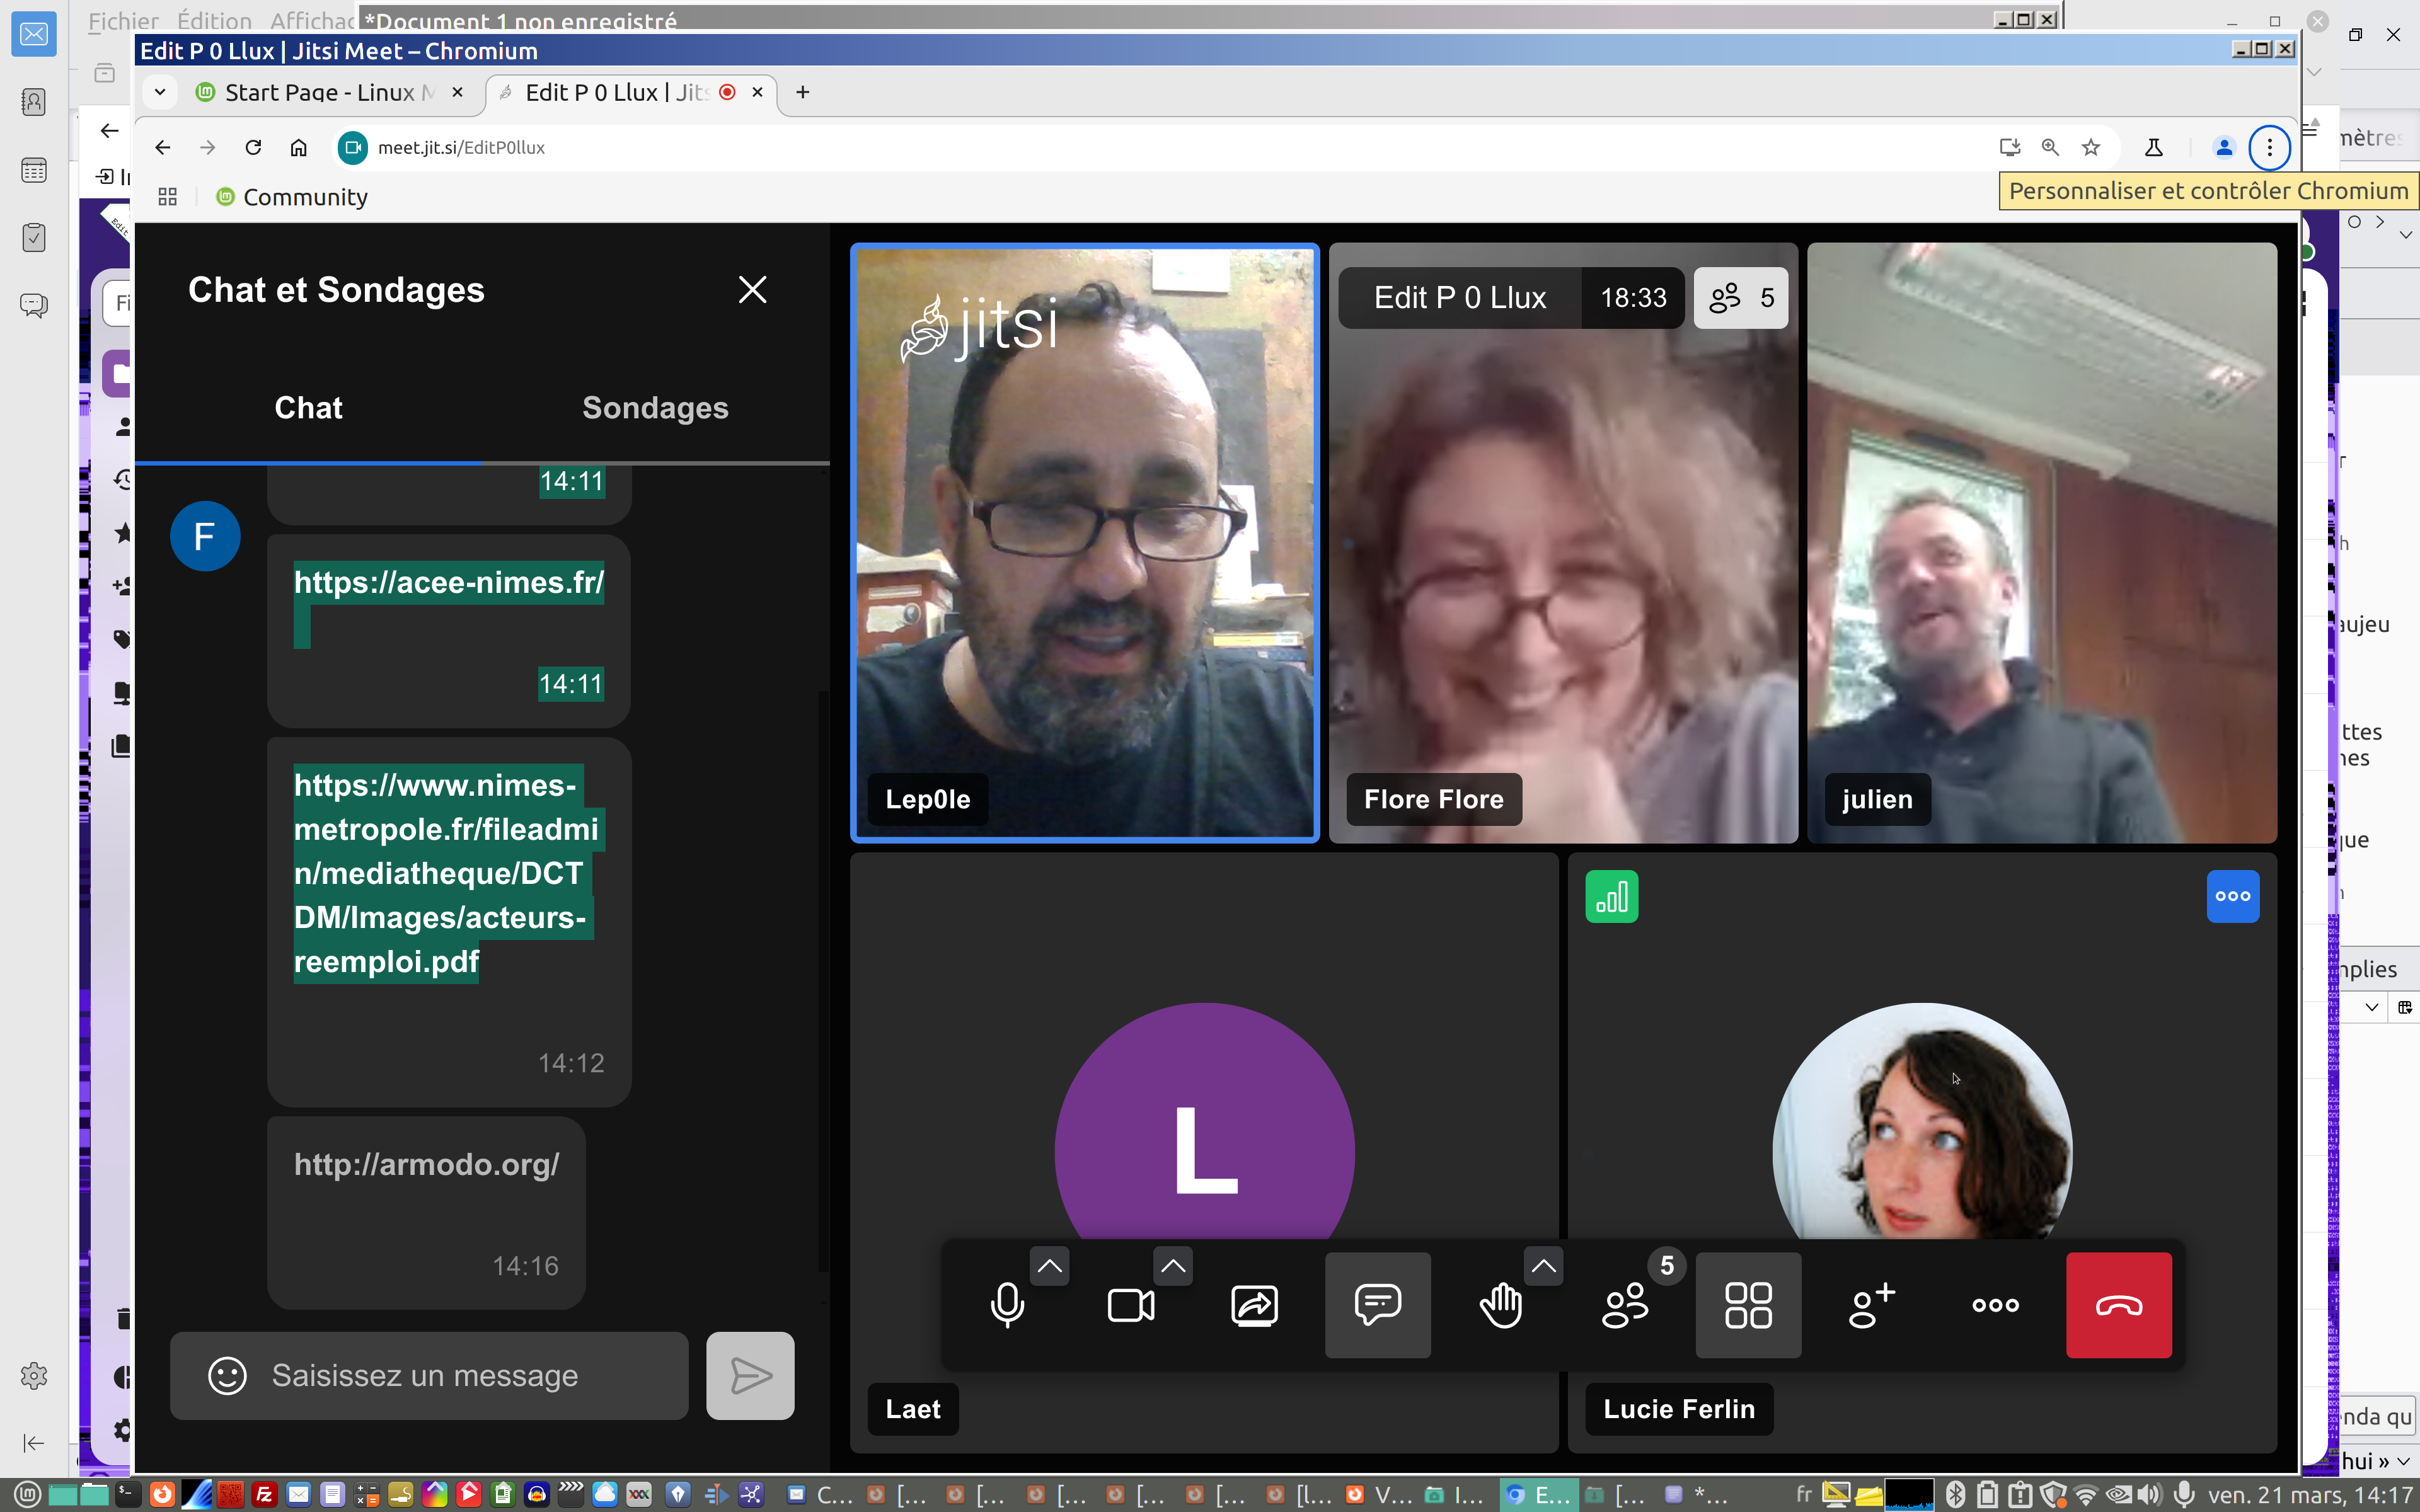Open the acee-nimes.fr chat link
The width and height of the screenshot is (2420, 1512).
click(448, 582)
